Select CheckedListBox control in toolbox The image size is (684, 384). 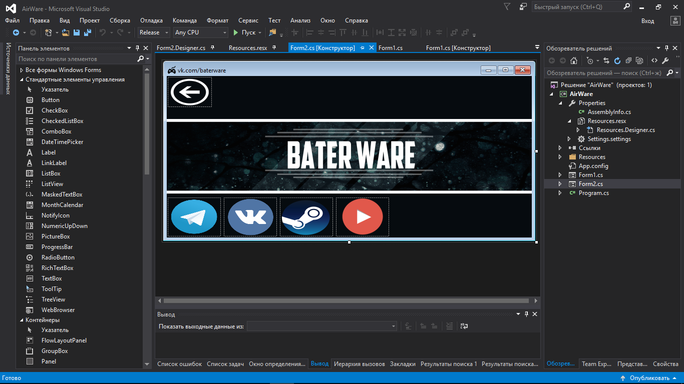tap(62, 121)
